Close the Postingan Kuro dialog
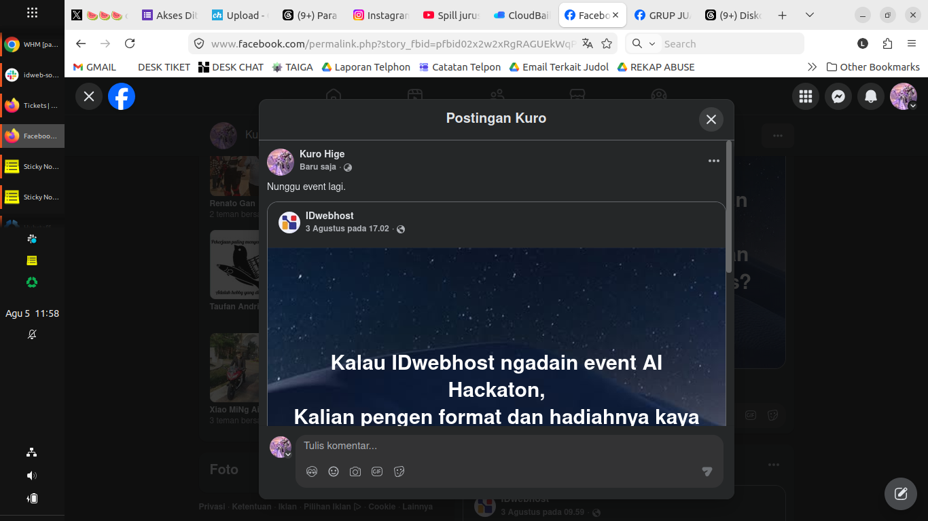Viewport: 928px width, 521px height. coord(711,119)
